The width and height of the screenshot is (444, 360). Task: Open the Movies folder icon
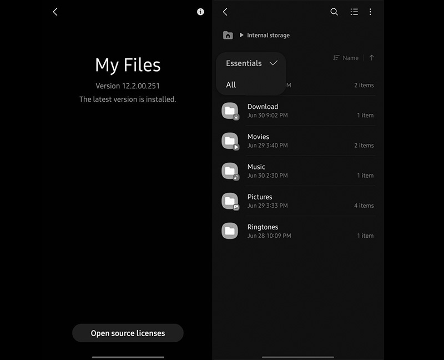230,141
